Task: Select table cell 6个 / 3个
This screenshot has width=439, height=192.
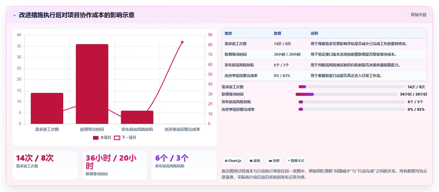Action: pyautogui.click(x=282, y=65)
